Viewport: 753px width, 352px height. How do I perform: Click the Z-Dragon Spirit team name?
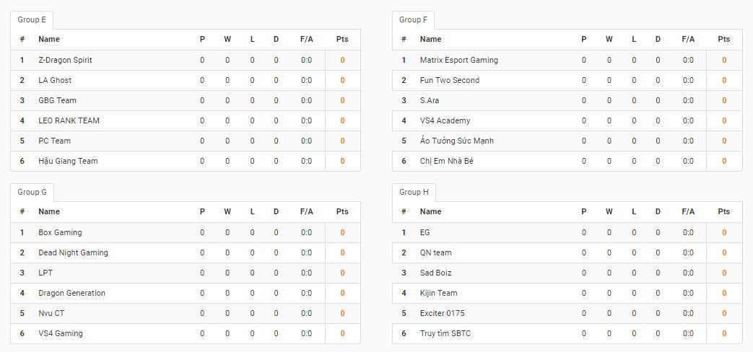[x=65, y=60]
